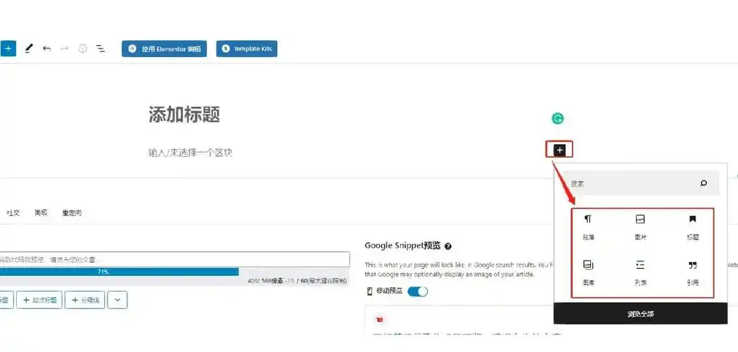Open document details info icon
The height and width of the screenshot is (352, 738).
(x=83, y=49)
